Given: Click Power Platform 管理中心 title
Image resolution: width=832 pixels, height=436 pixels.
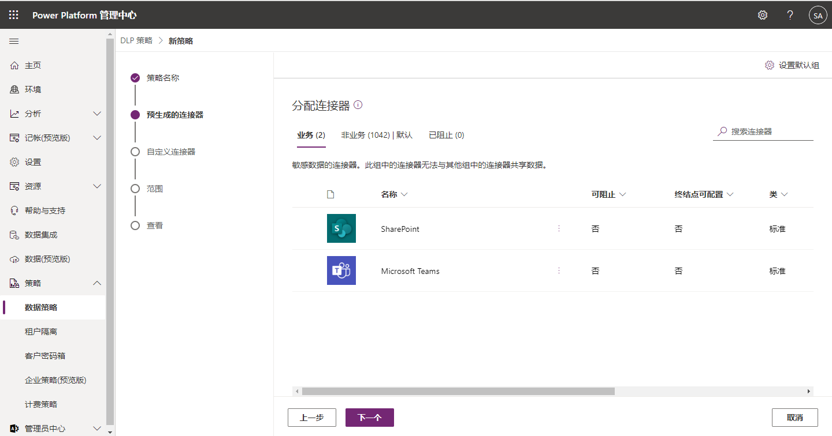Looking at the screenshot, I should (x=84, y=16).
